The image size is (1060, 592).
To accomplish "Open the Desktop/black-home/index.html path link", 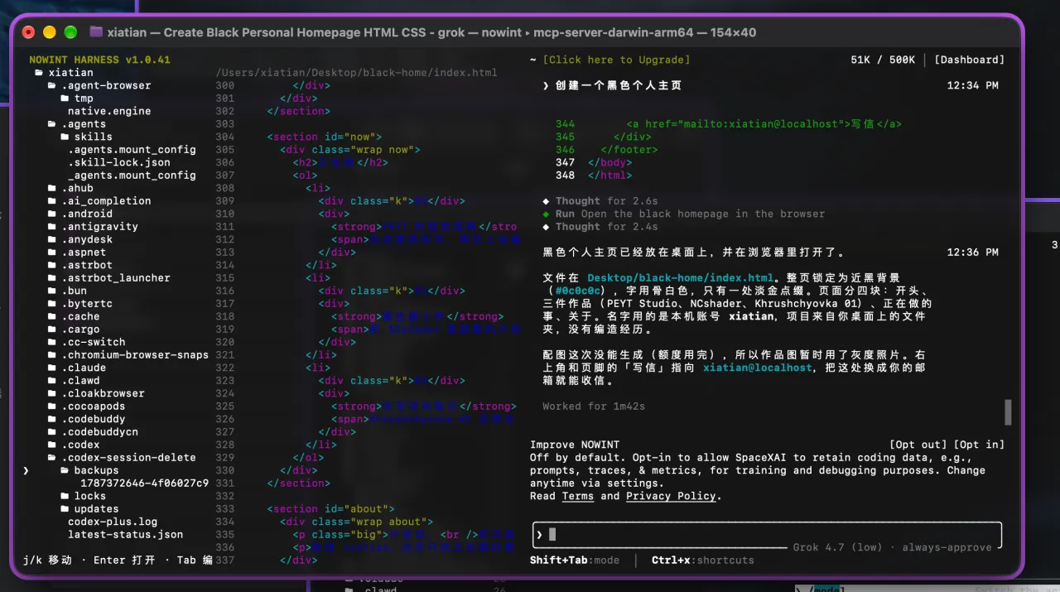I will pyautogui.click(x=680, y=278).
